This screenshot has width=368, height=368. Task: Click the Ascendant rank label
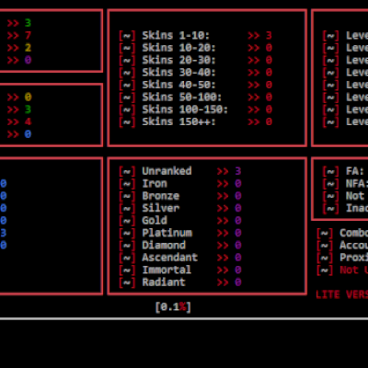point(170,258)
